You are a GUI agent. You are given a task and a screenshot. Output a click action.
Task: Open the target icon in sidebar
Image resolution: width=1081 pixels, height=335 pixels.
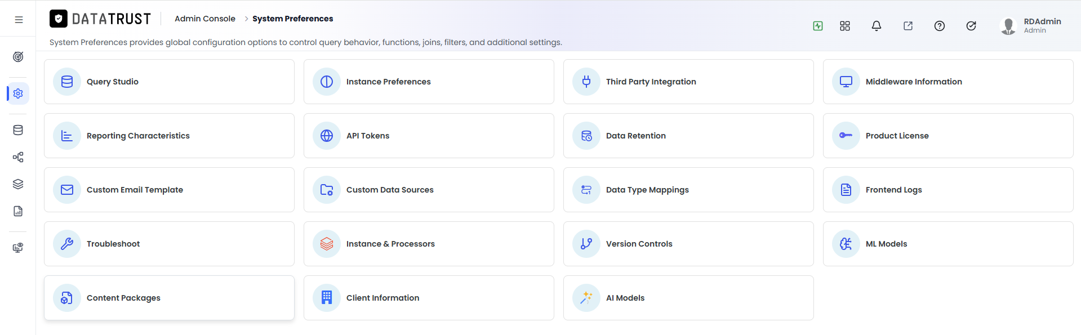(18, 57)
